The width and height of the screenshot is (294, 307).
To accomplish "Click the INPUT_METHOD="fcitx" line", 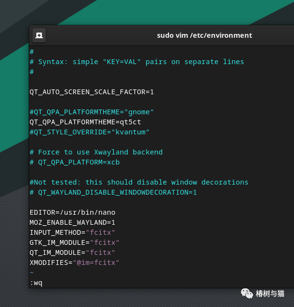I will coord(72,232).
